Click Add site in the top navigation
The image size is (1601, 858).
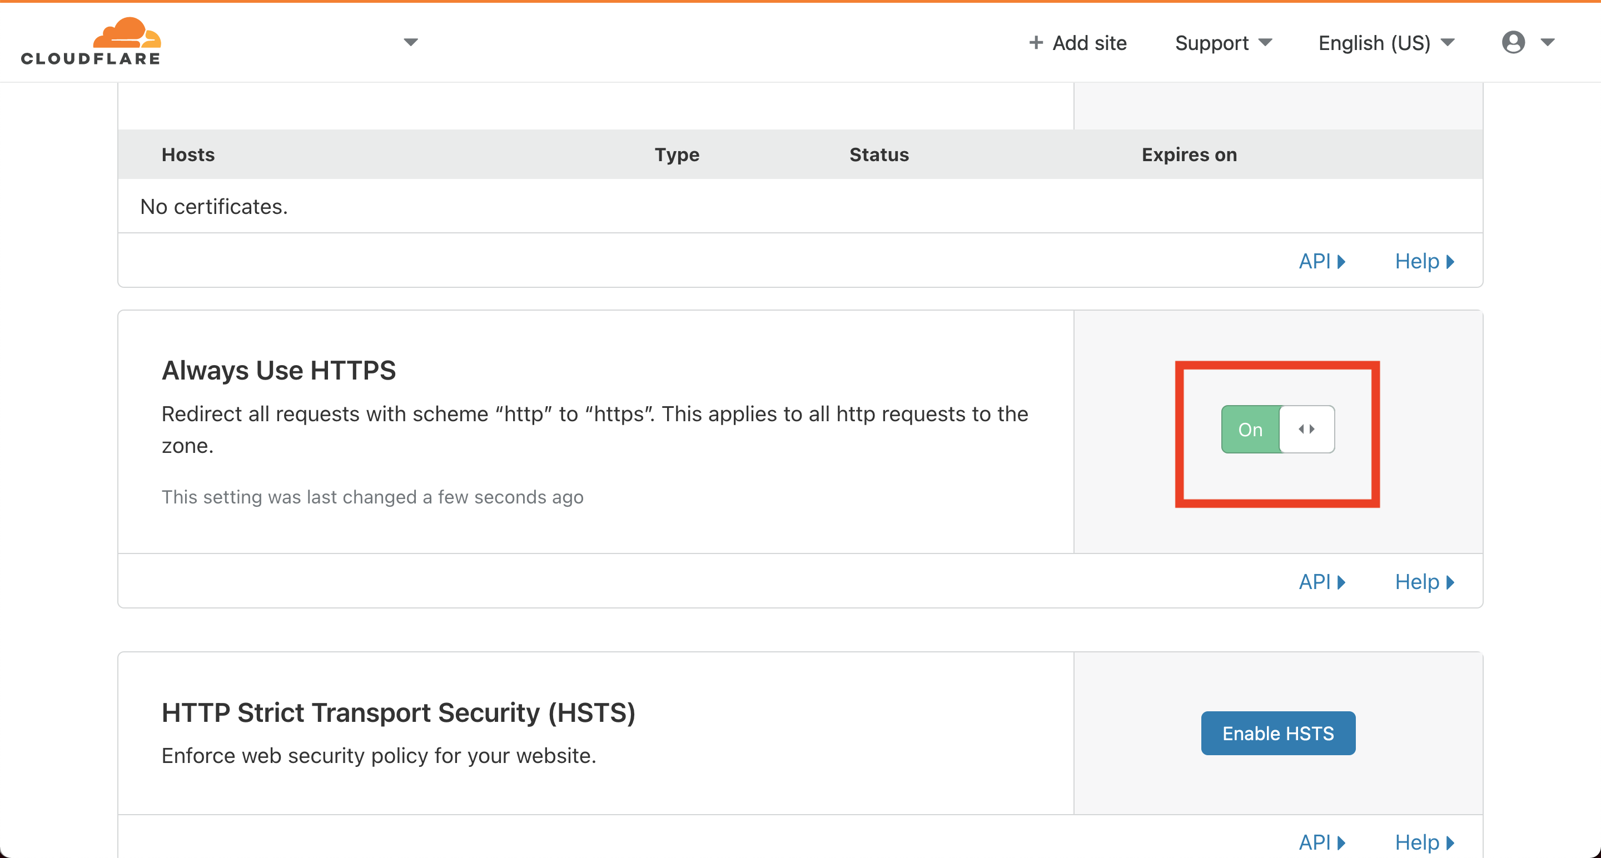pos(1078,43)
